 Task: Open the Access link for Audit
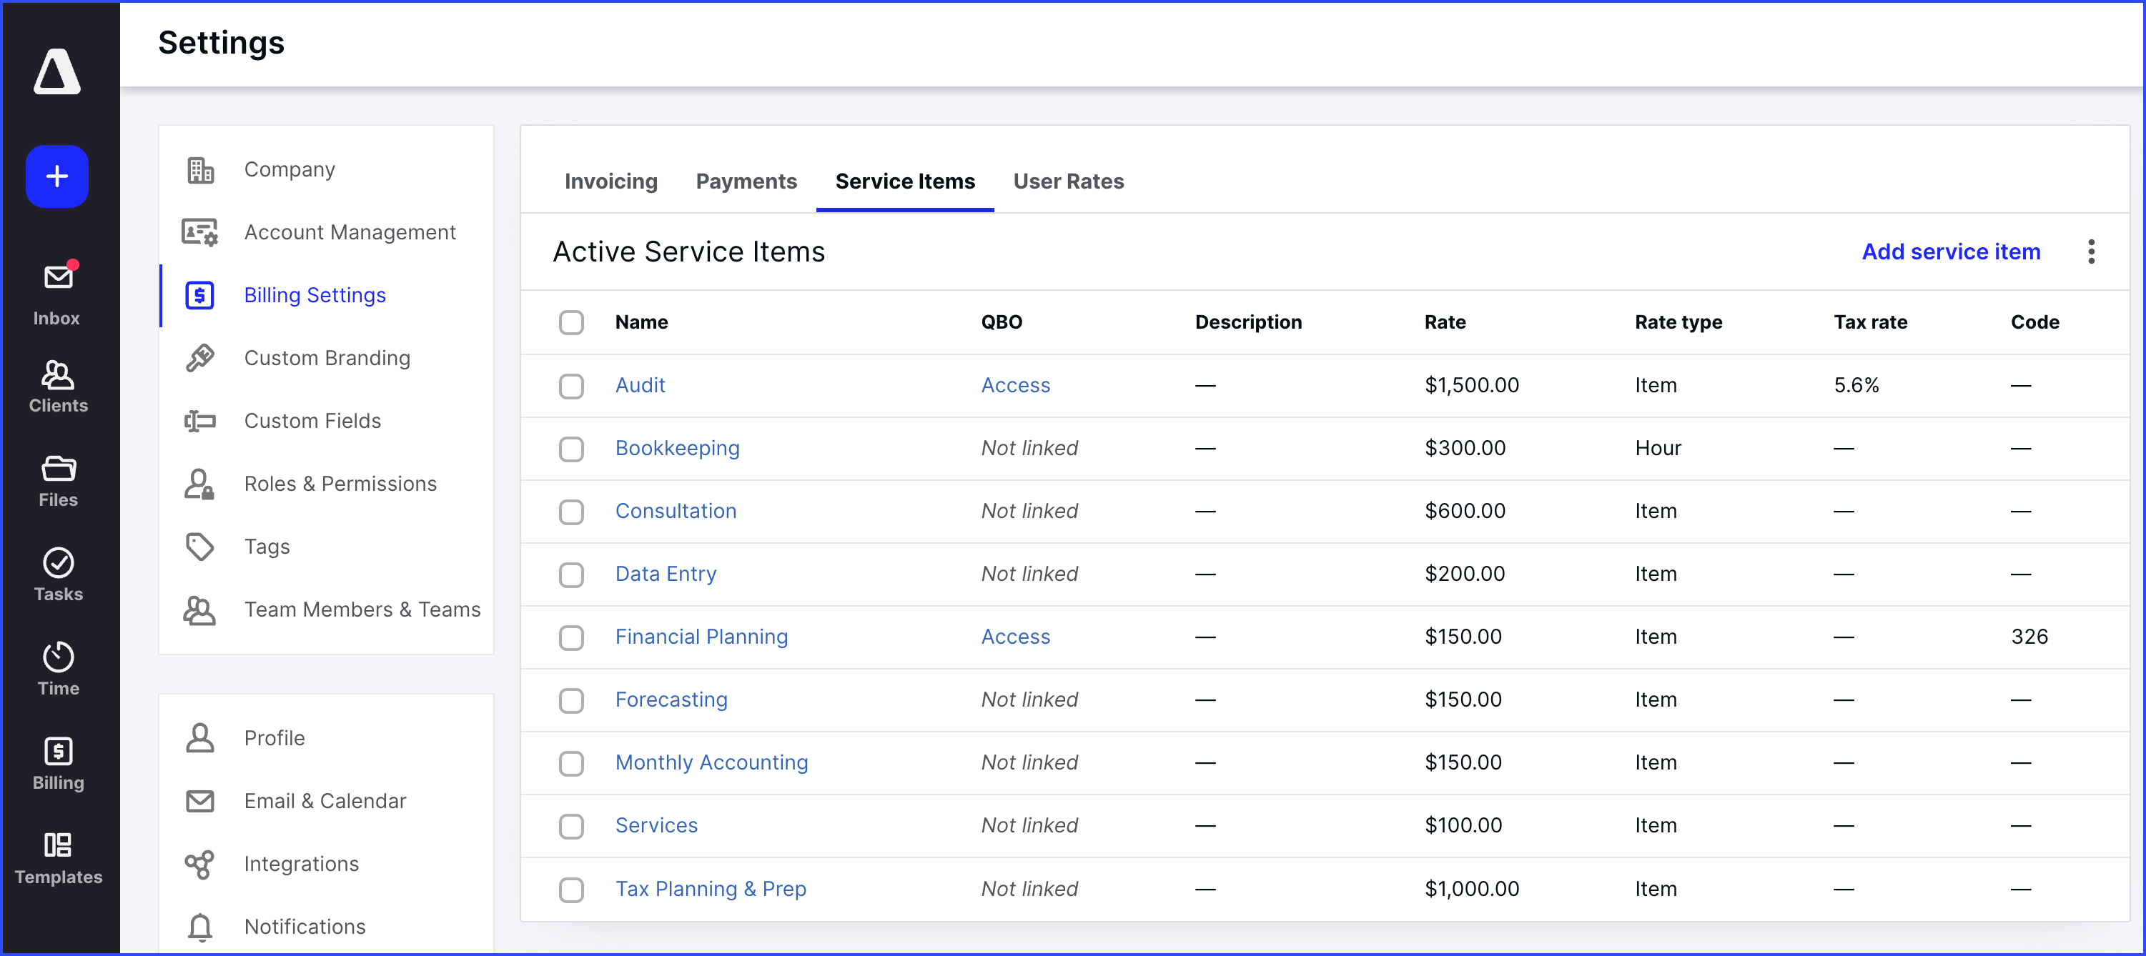(1016, 384)
